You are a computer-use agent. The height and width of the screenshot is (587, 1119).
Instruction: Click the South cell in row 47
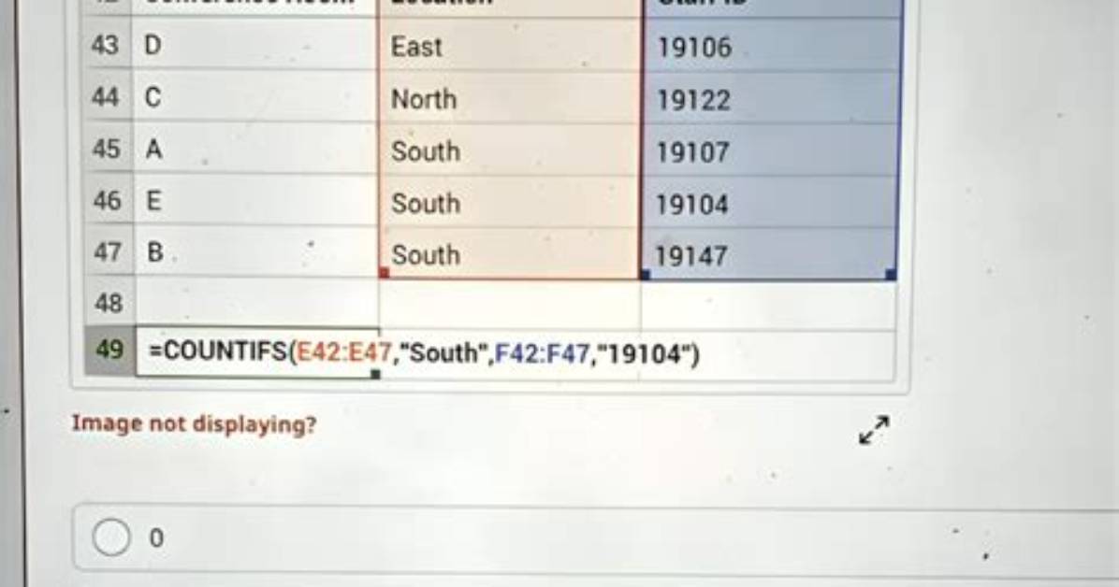(x=510, y=253)
